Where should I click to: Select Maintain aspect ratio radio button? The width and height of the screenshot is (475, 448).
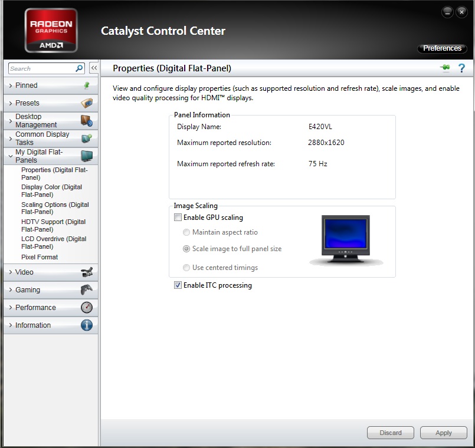point(186,232)
